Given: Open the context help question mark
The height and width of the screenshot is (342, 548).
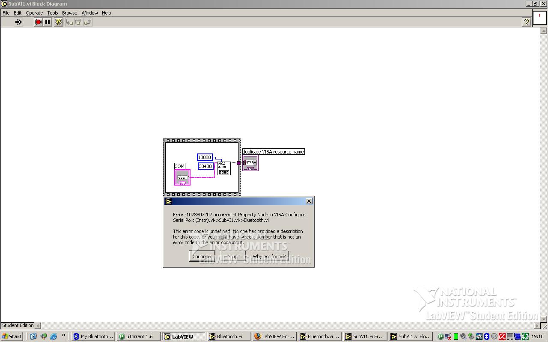Looking at the screenshot, I should [527, 22].
